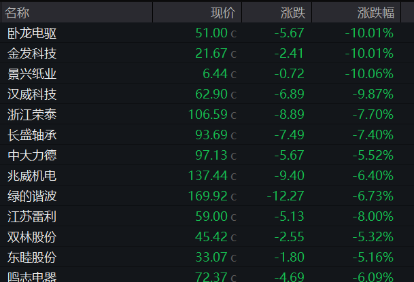The height and width of the screenshot is (282, 414).
Task: Open the 卧龙电驱 stock row
Action: click(32, 33)
